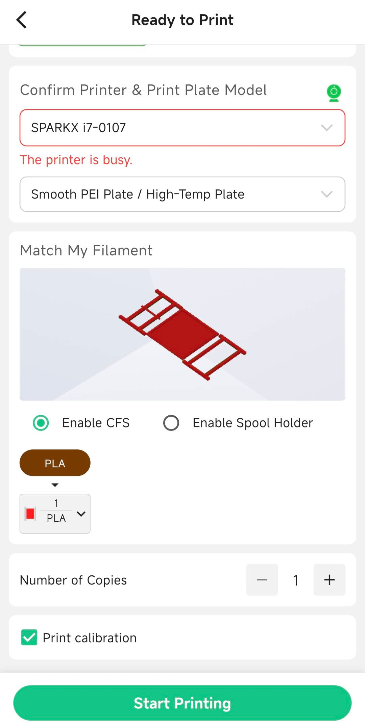Image resolution: width=365 pixels, height=728 pixels.
Task: Click the chevron in the SPARKX printer field
Action: point(326,128)
